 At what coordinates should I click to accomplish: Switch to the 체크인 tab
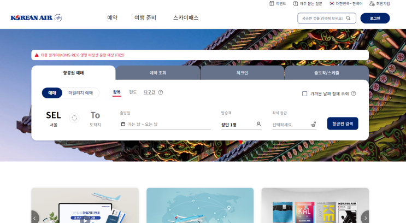pyautogui.click(x=242, y=73)
